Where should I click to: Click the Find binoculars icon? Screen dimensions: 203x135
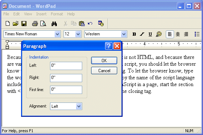pyautogui.click(x=54, y=24)
